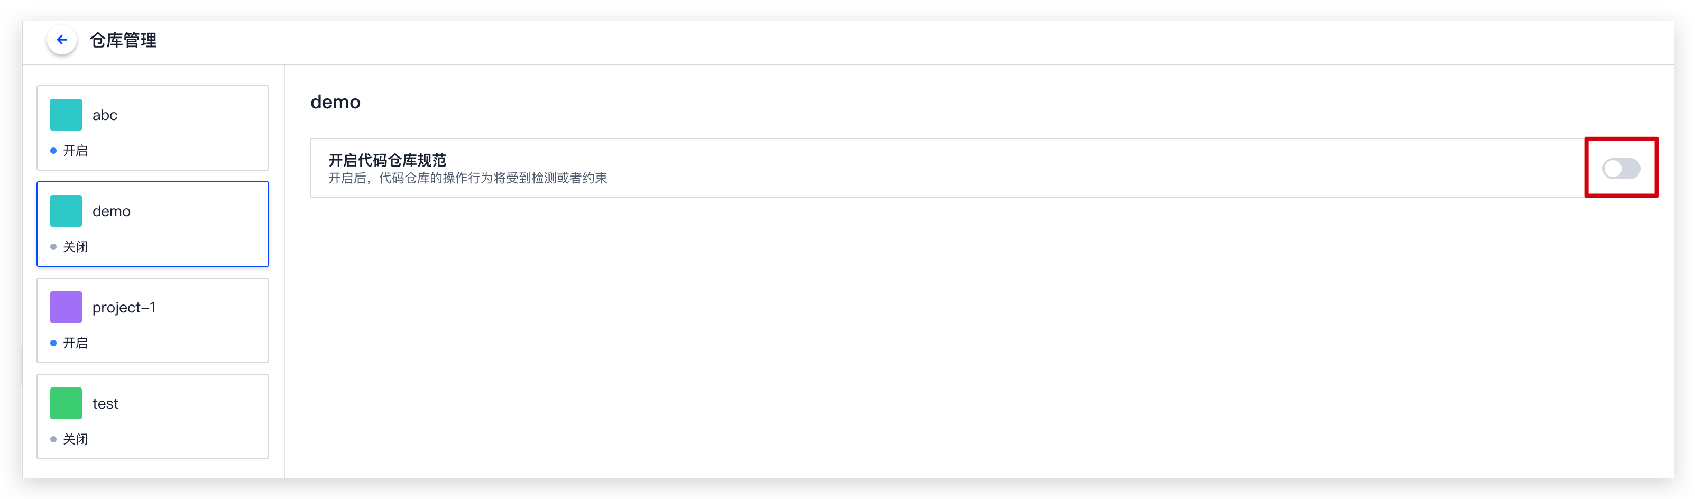The image size is (1695, 499).
Task: Select the test repository card
Action: pyautogui.click(x=153, y=416)
